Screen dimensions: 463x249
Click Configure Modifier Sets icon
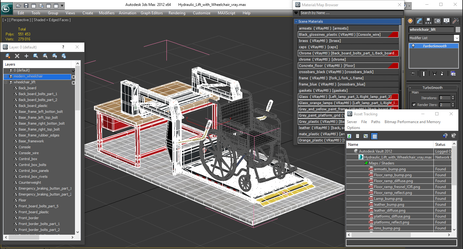click(x=453, y=74)
